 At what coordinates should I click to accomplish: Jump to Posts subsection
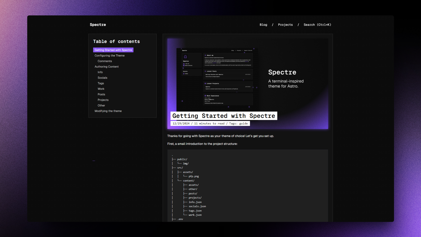coord(101,94)
